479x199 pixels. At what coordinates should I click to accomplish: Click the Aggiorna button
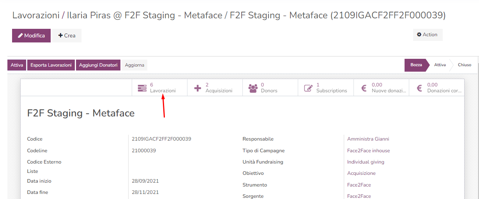coord(134,65)
